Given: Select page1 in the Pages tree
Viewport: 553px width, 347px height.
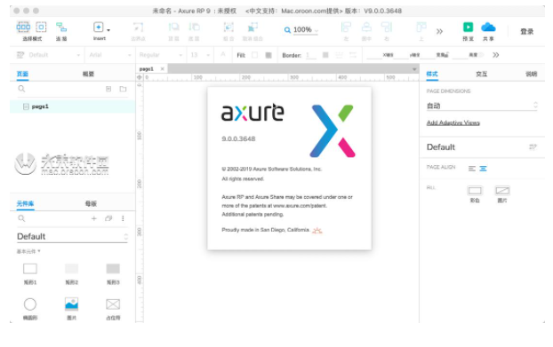Looking at the screenshot, I should 72,106.
